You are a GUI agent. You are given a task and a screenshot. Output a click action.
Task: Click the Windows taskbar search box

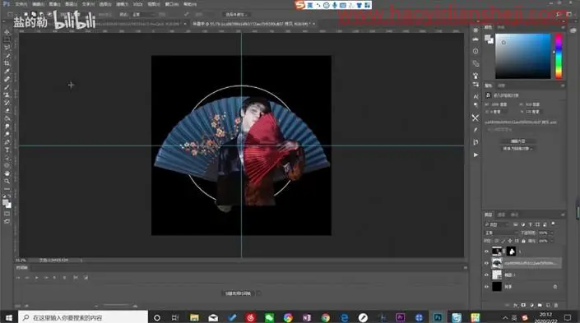pos(83,317)
